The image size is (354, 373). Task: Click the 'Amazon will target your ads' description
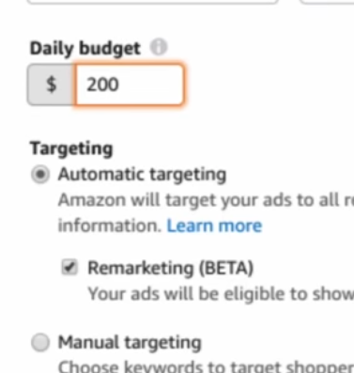pos(206,200)
